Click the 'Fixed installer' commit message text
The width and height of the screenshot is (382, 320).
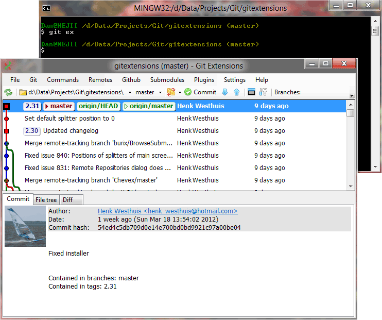(68, 253)
